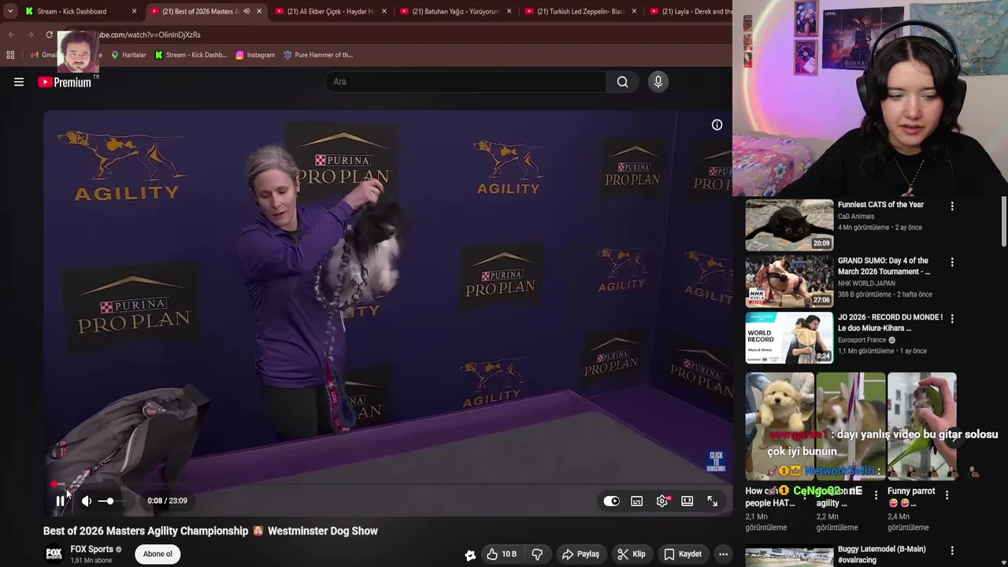Open the FOX Sports channel avatar
Screen dimensions: 1008x567
[54, 554]
